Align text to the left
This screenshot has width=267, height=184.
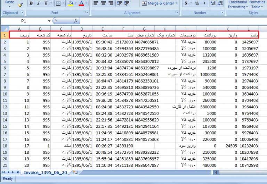tap(96, 3)
